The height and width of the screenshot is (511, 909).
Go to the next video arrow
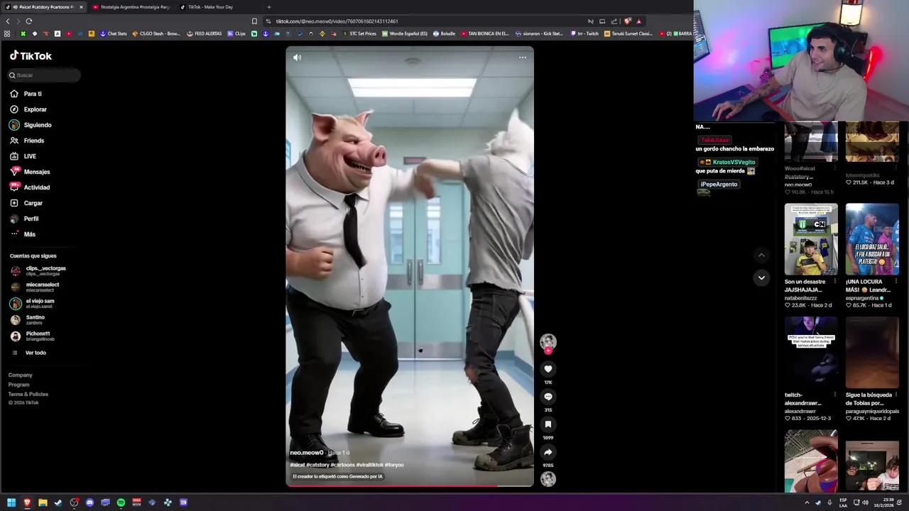click(x=761, y=278)
